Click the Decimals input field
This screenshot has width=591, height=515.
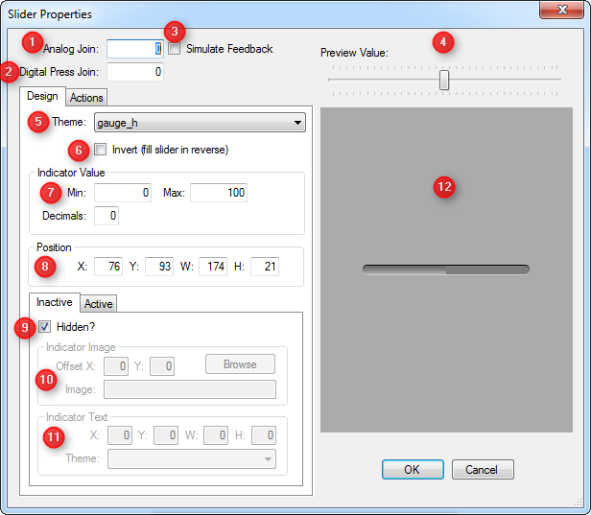(106, 216)
